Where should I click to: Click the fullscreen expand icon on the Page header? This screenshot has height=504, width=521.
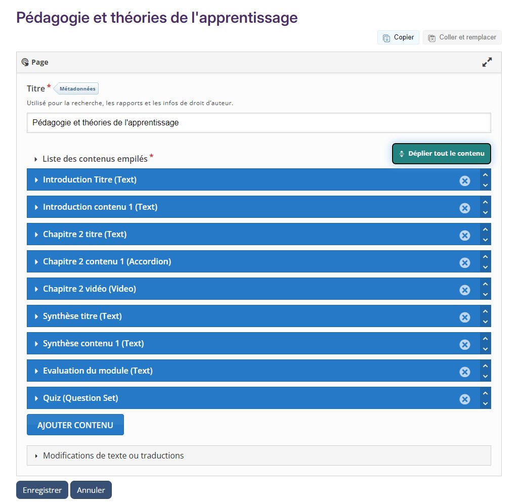pos(487,62)
